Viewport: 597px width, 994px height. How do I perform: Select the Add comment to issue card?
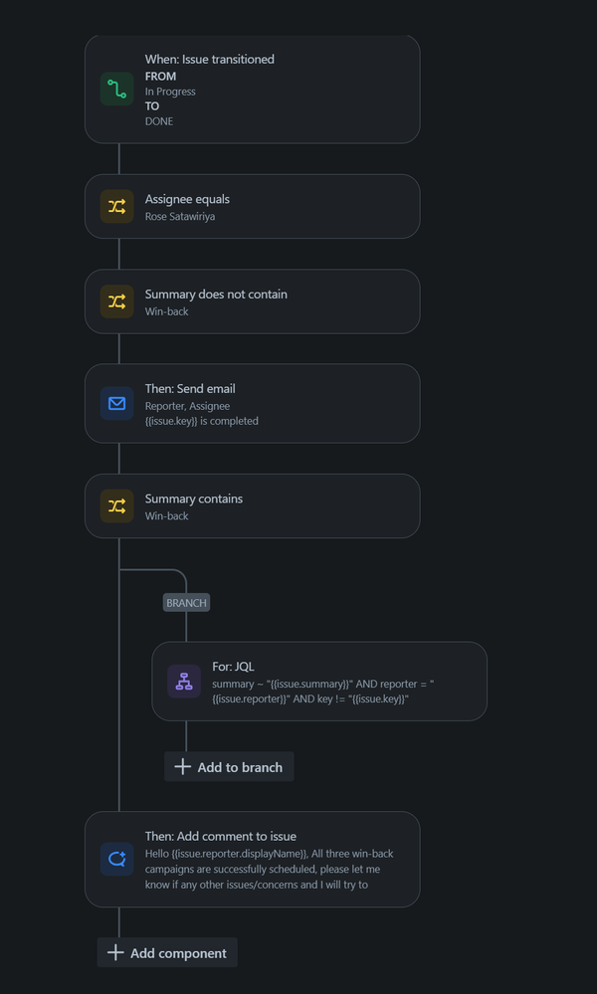click(x=252, y=859)
